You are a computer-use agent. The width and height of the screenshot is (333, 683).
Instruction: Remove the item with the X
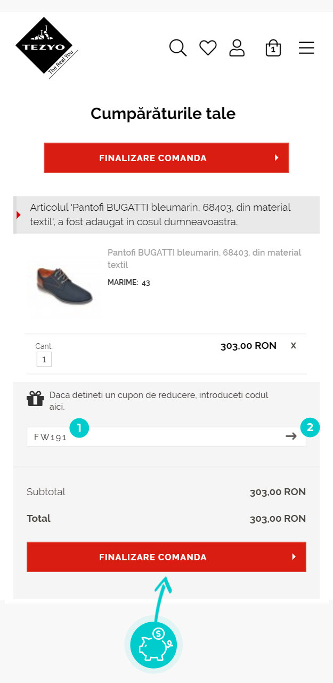(x=293, y=346)
